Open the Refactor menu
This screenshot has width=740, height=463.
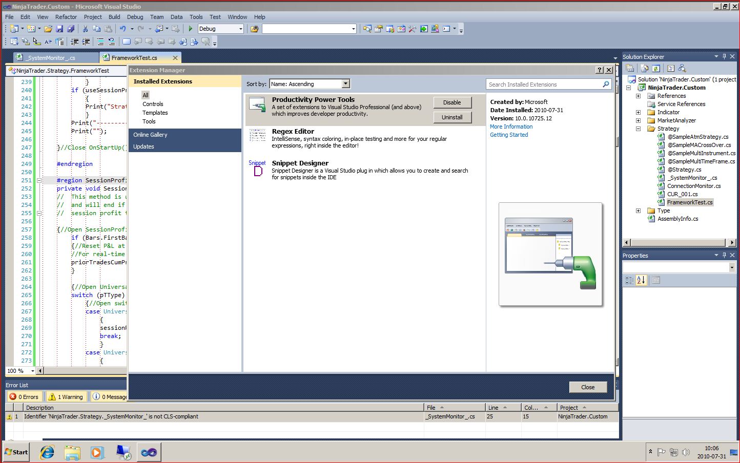pyautogui.click(x=66, y=17)
